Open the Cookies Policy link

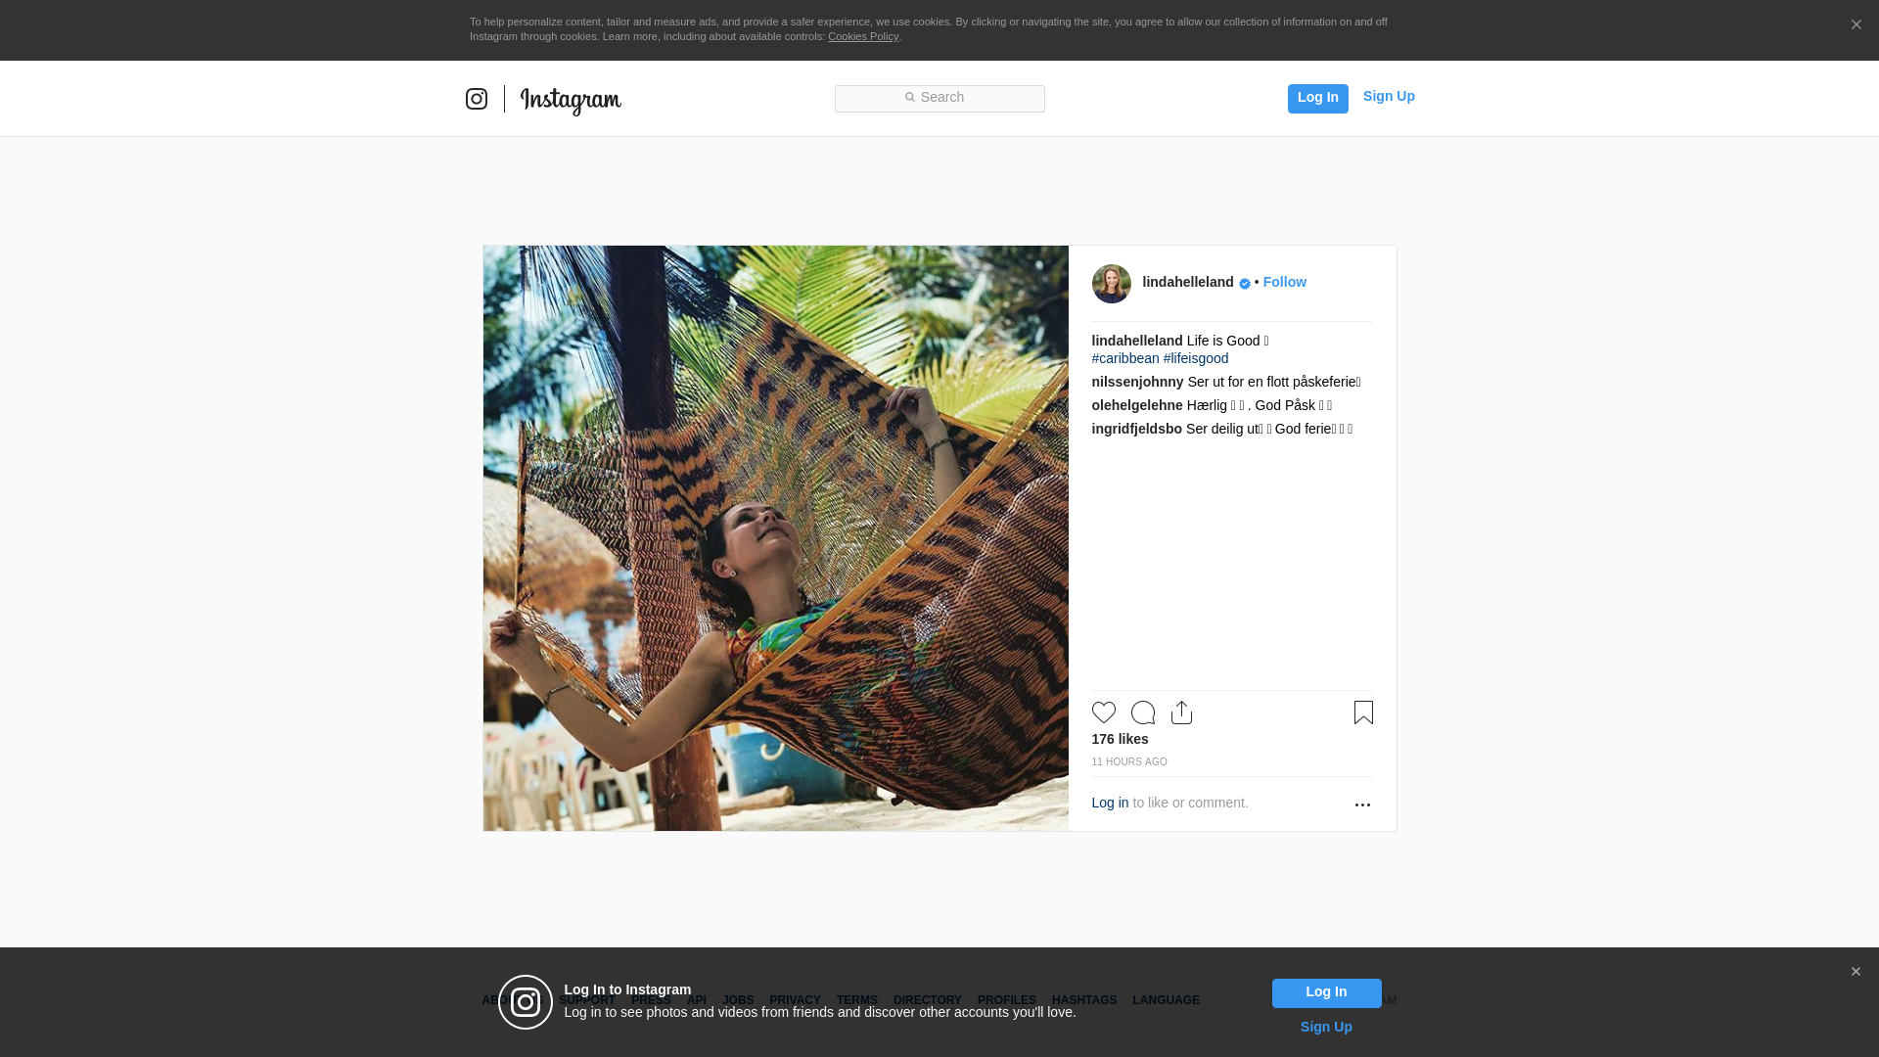(863, 36)
